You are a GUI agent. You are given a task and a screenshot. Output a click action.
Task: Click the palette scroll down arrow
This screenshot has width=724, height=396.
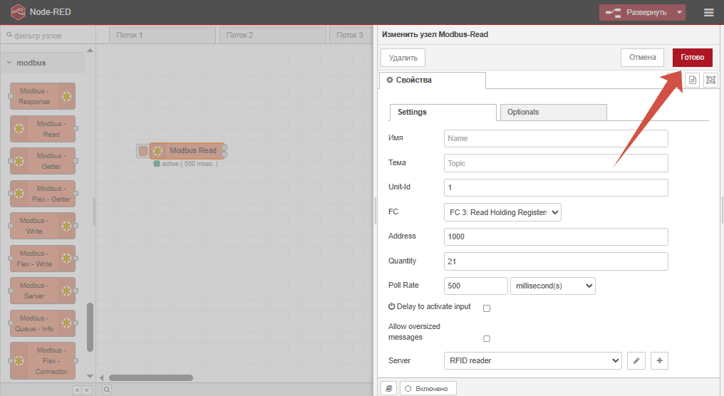coord(90,377)
